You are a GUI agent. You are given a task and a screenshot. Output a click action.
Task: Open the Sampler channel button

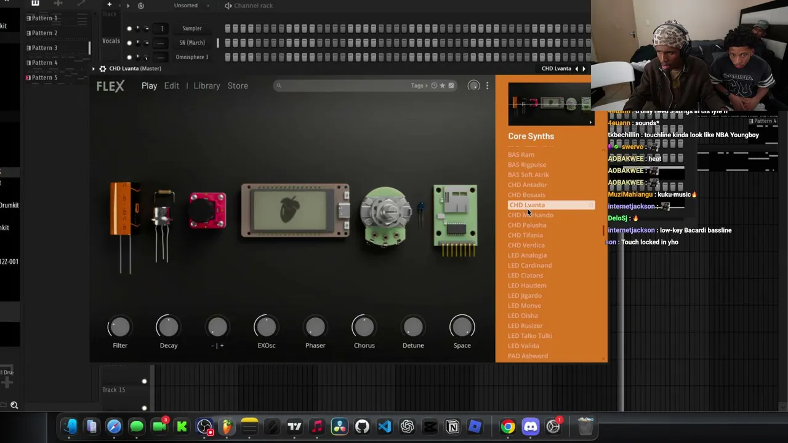[192, 28]
